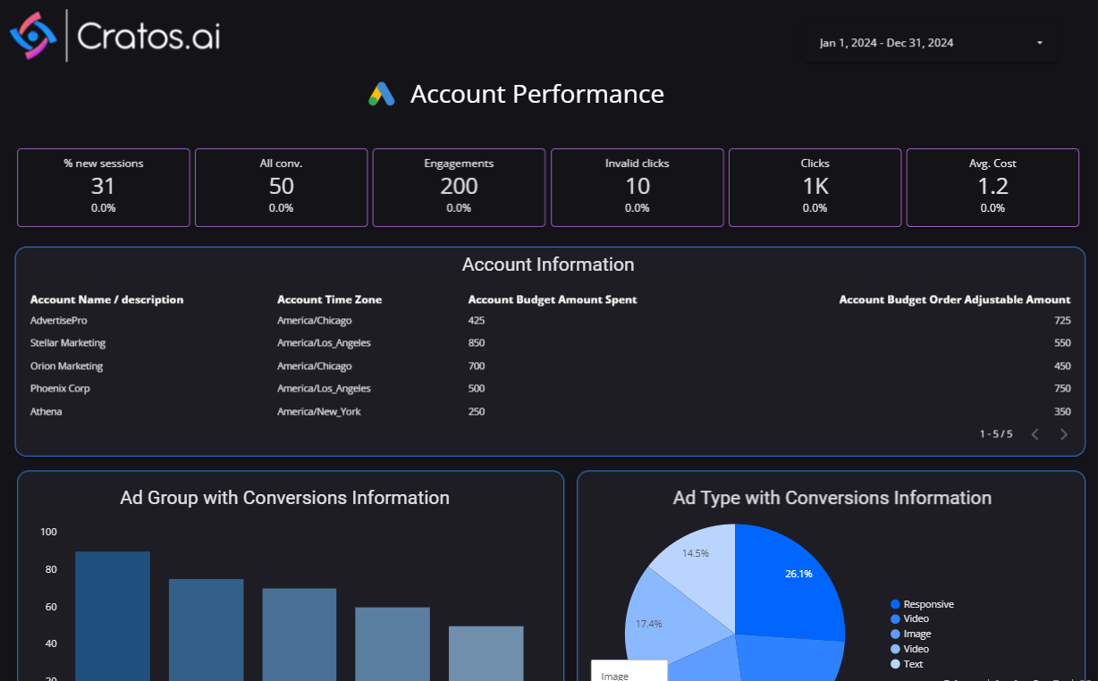Click the Account Information table title

coord(548,265)
